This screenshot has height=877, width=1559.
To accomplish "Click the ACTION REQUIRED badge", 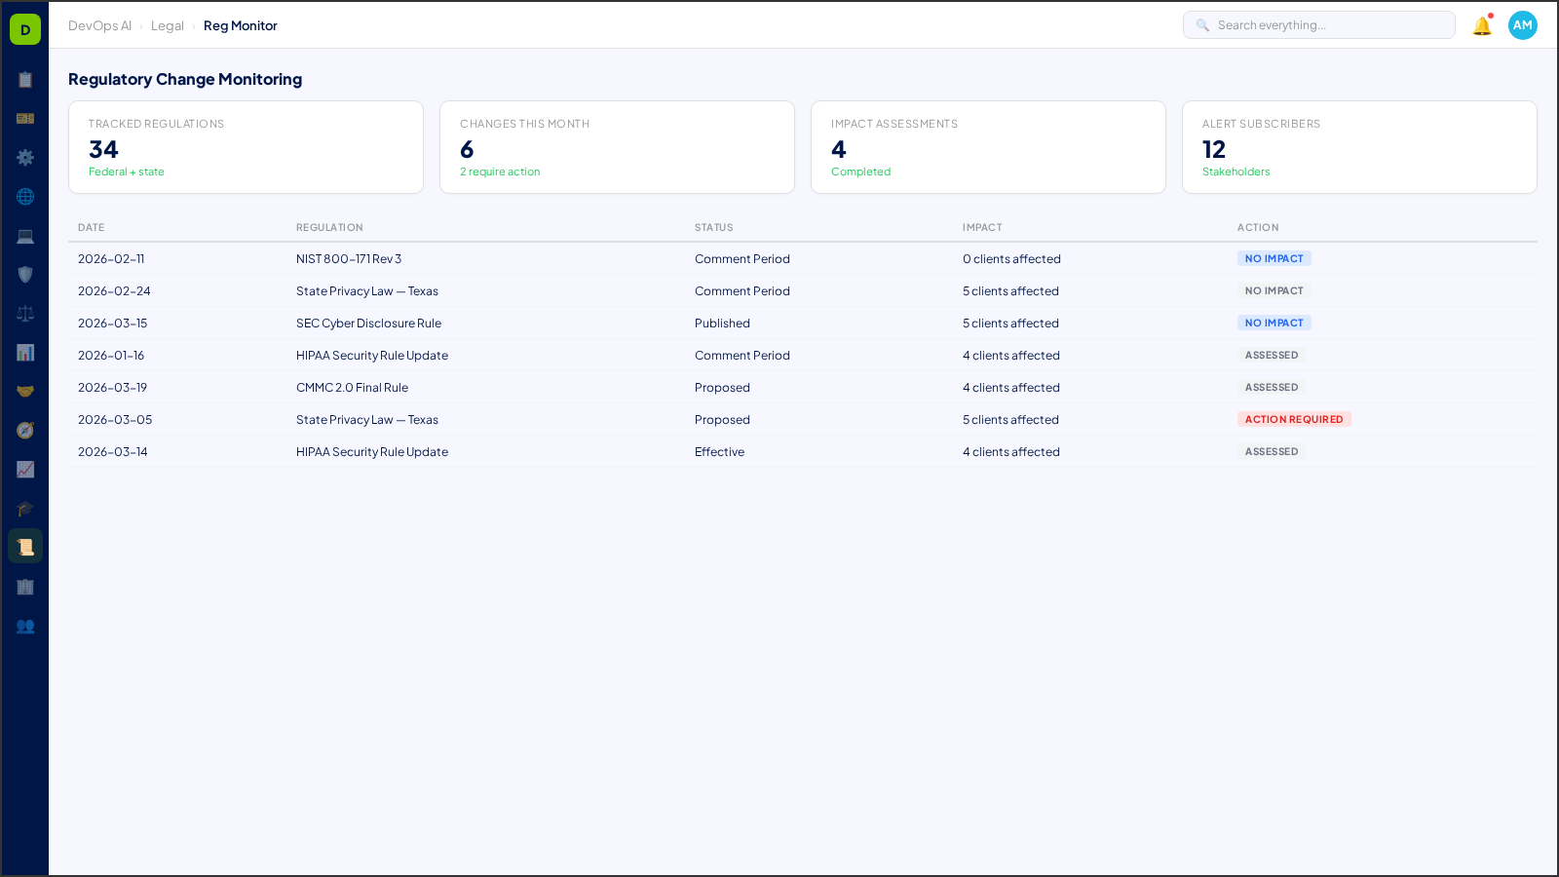I will 1294,419.
